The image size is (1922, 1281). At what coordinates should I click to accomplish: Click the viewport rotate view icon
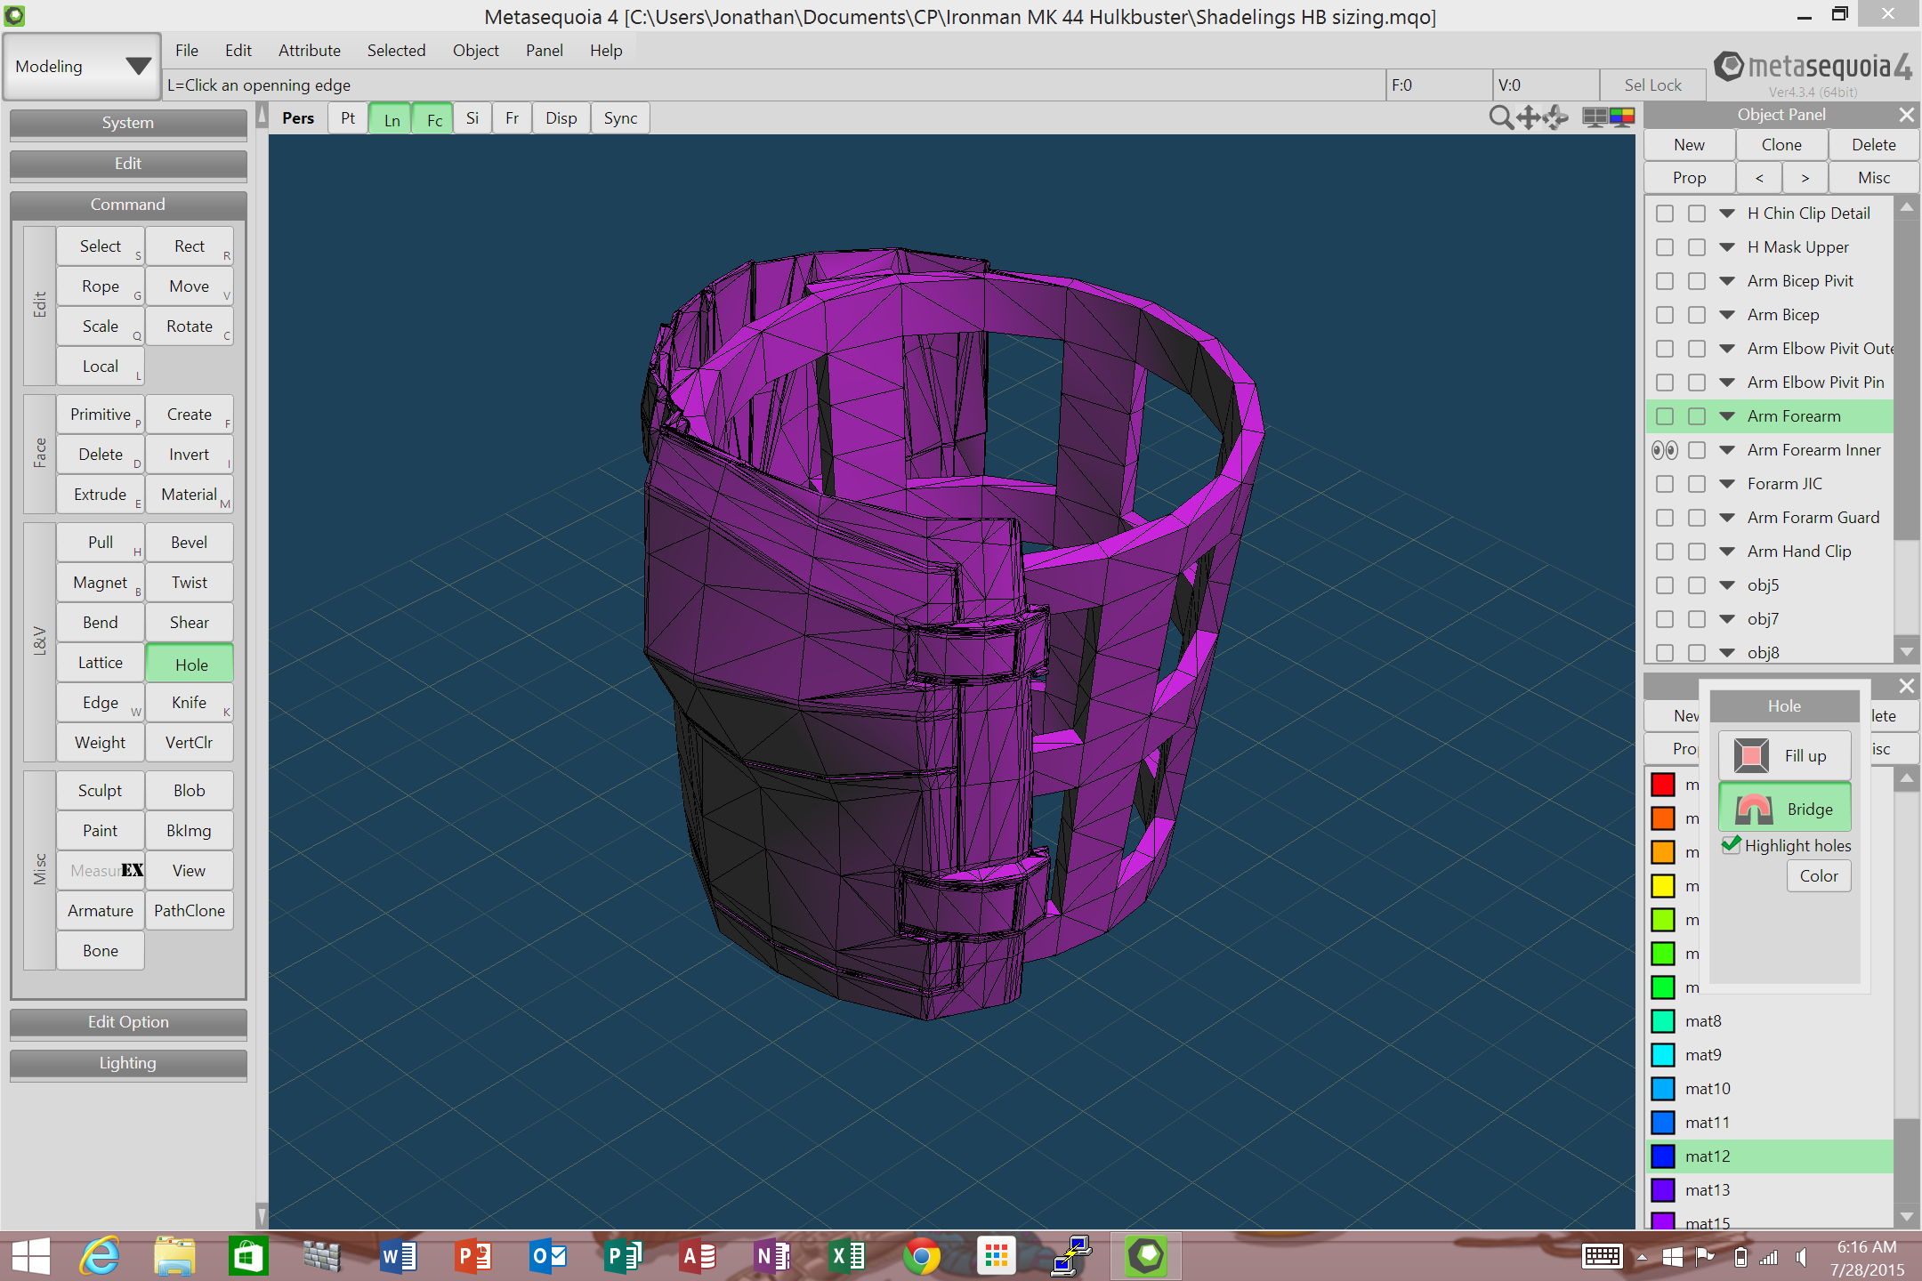1556,117
